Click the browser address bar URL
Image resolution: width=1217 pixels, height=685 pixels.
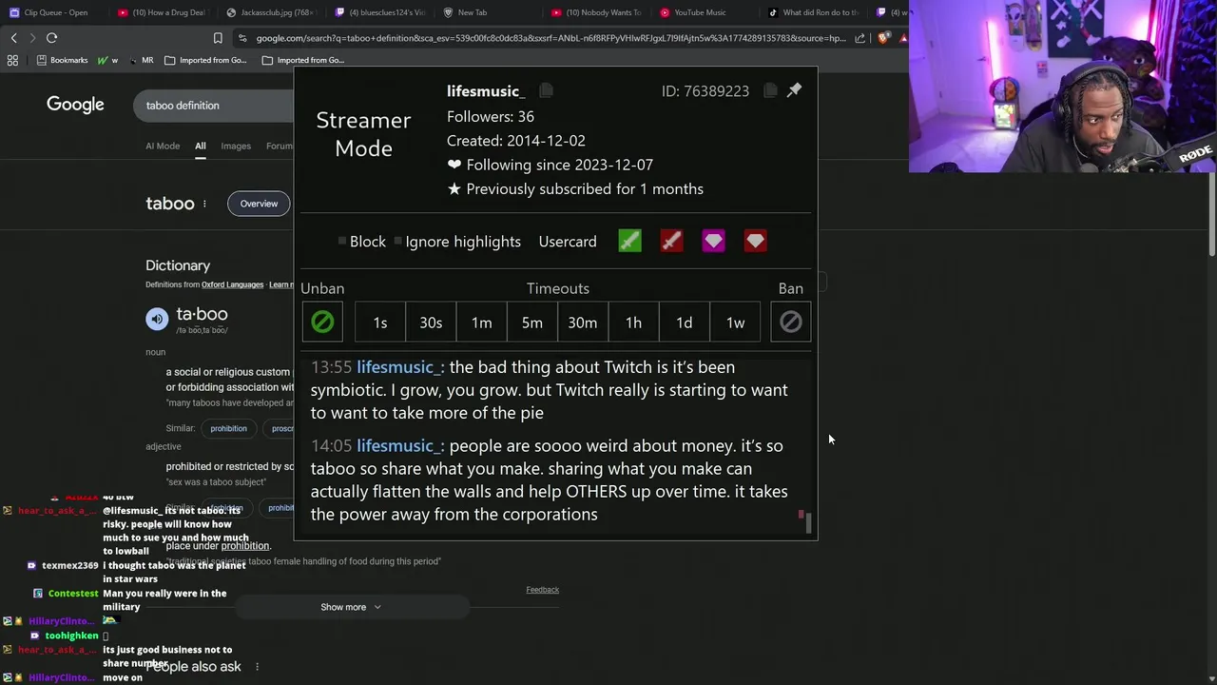click(x=551, y=38)
